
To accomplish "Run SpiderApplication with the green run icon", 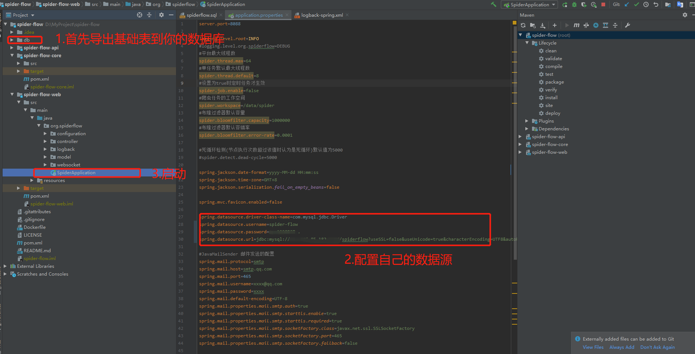I will click(565, 4).
